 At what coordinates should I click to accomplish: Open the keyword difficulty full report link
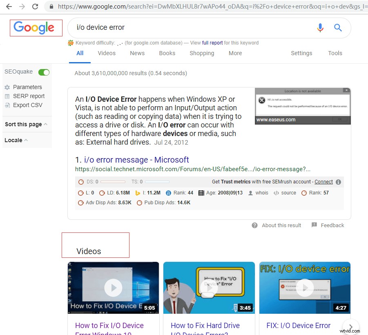212,42
